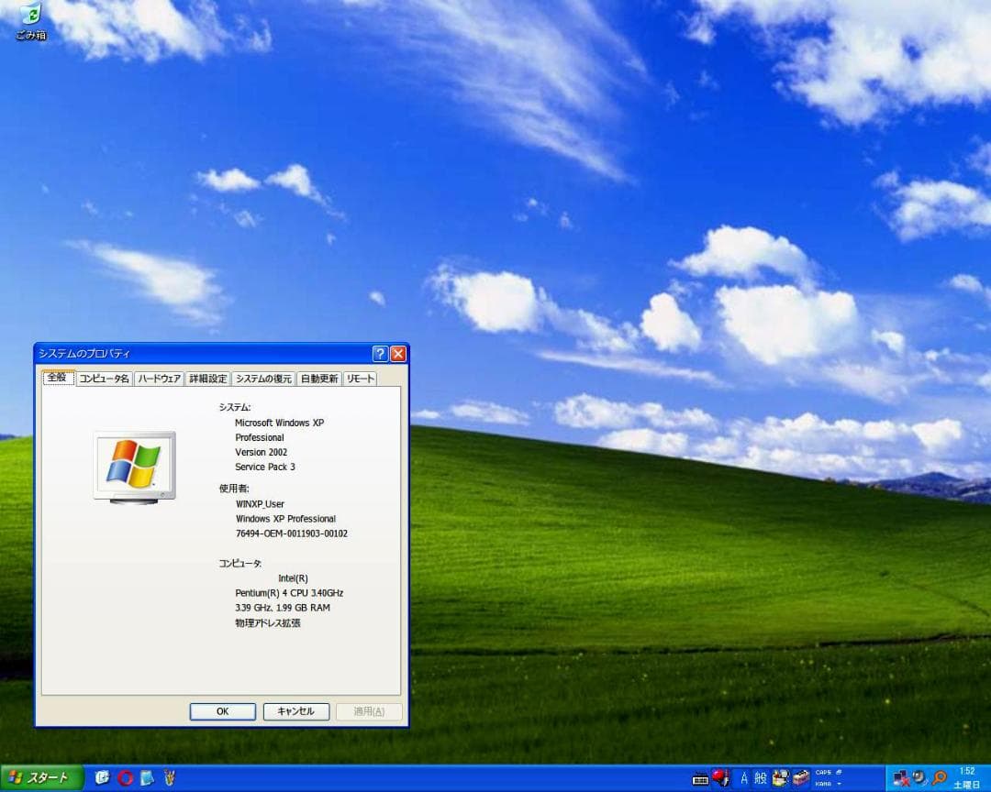Switch input mode via the A button

[744, 778]
